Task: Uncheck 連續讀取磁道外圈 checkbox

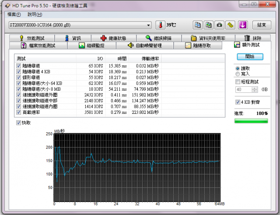Action: click(18, 95)
